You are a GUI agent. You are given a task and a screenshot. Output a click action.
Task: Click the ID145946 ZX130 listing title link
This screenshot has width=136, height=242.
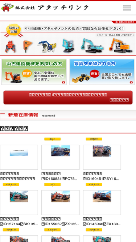pyautogui.click(x=102, y=224)
